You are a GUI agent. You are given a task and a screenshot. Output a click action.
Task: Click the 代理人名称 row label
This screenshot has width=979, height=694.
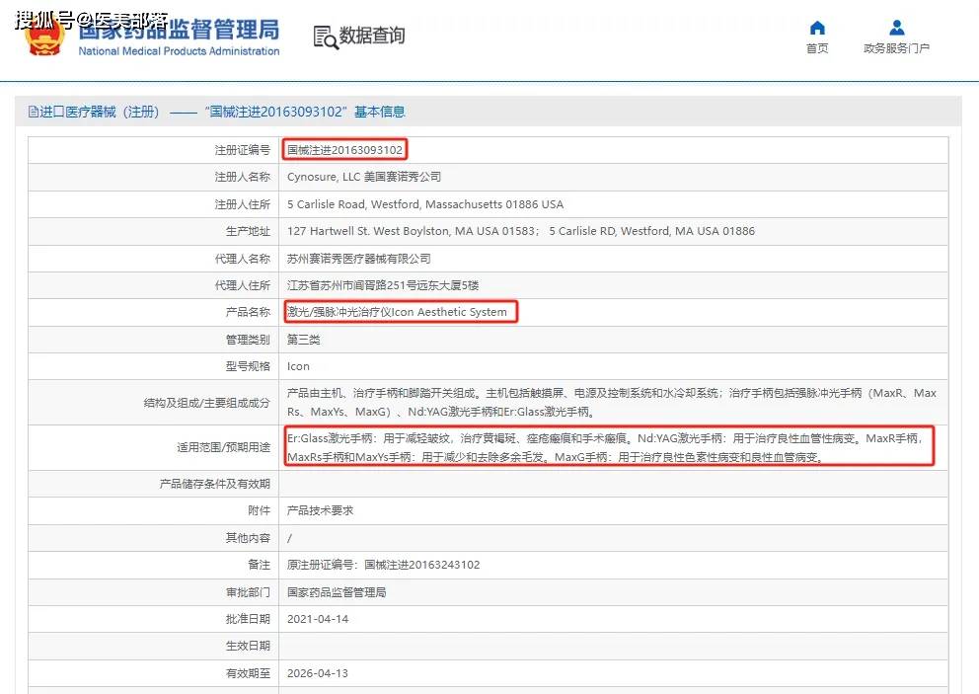pos(242,259)
